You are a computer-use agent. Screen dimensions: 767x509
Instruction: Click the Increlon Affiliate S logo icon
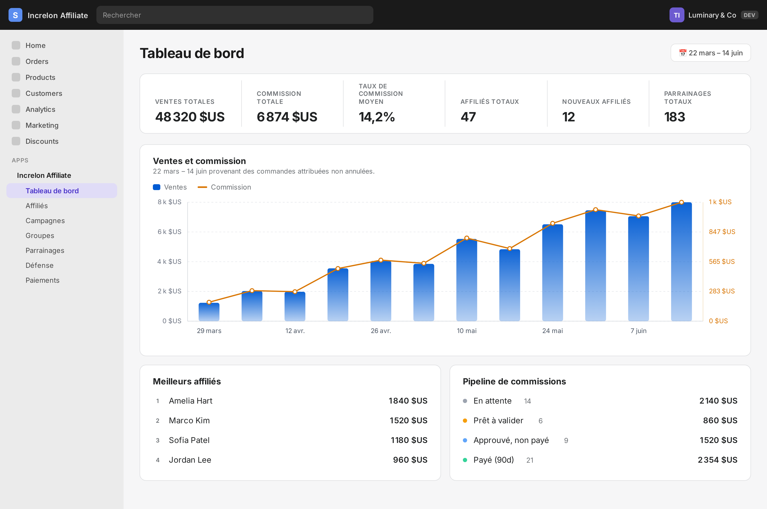[x=15, y=15]
